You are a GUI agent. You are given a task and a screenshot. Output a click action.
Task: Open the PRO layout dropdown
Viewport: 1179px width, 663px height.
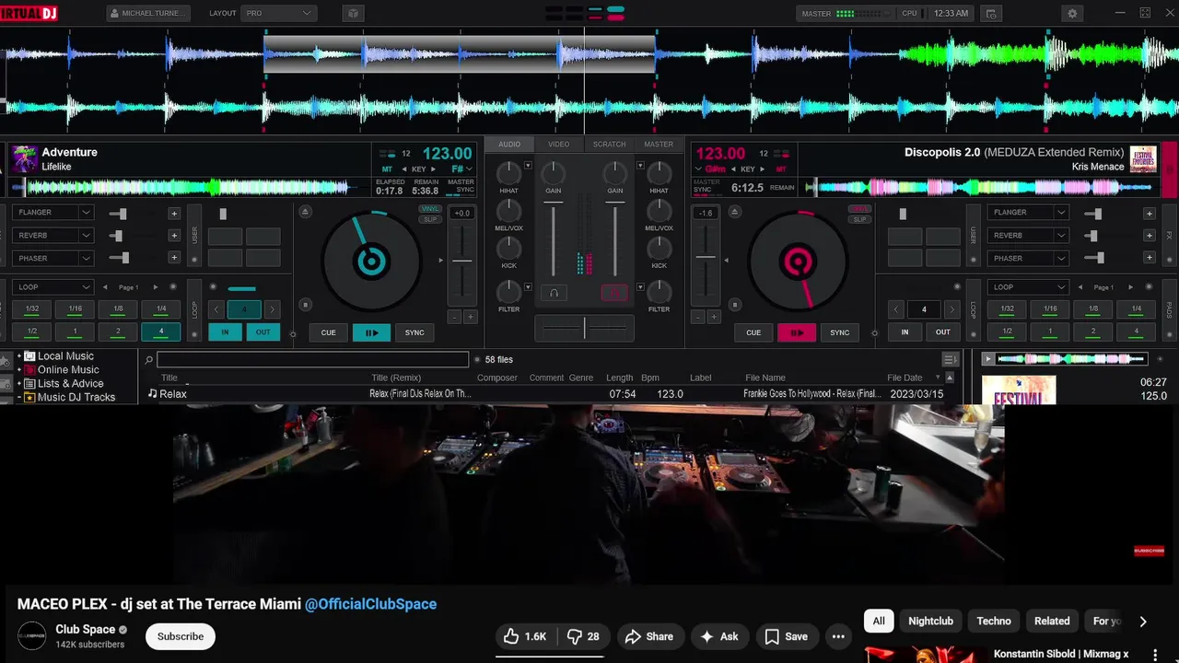point(279,14)
